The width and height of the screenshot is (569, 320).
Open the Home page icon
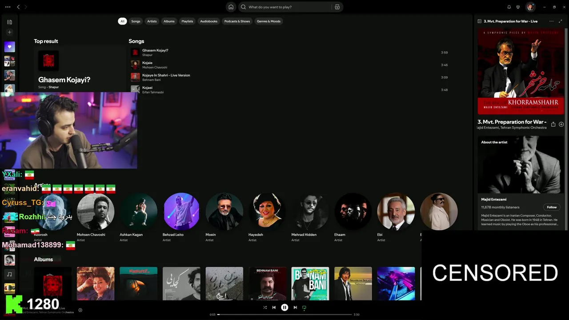tap(231, 7)
